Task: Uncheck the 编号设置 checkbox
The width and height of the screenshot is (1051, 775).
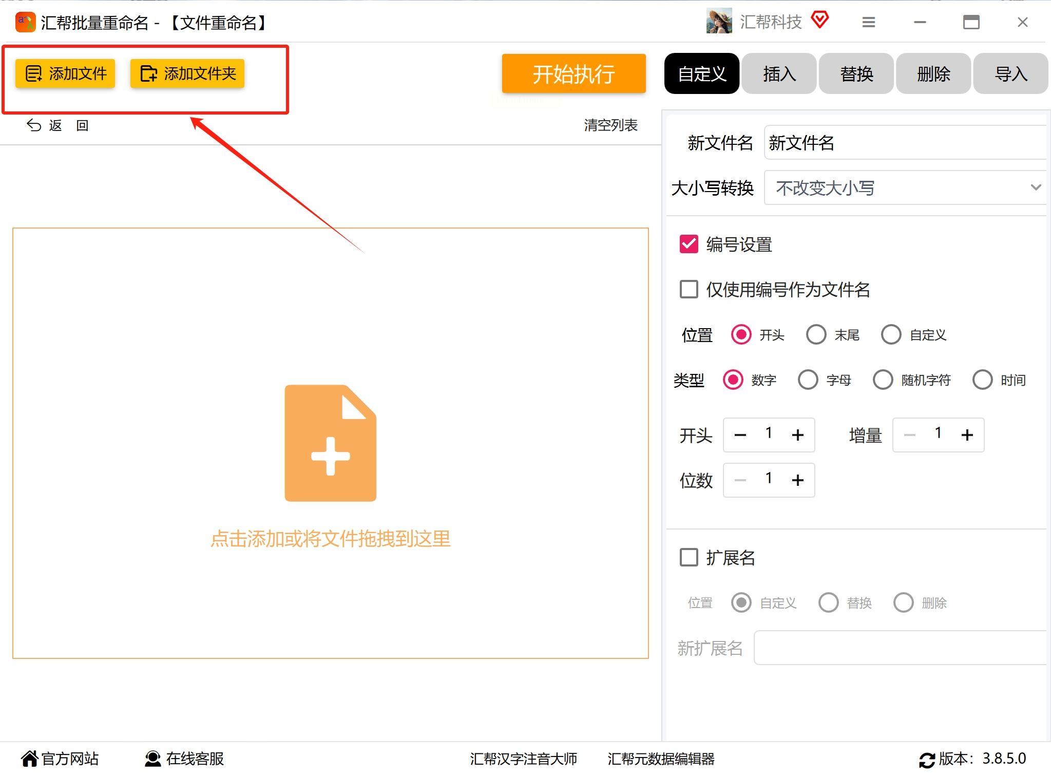Action: click(x=689, y=244)
